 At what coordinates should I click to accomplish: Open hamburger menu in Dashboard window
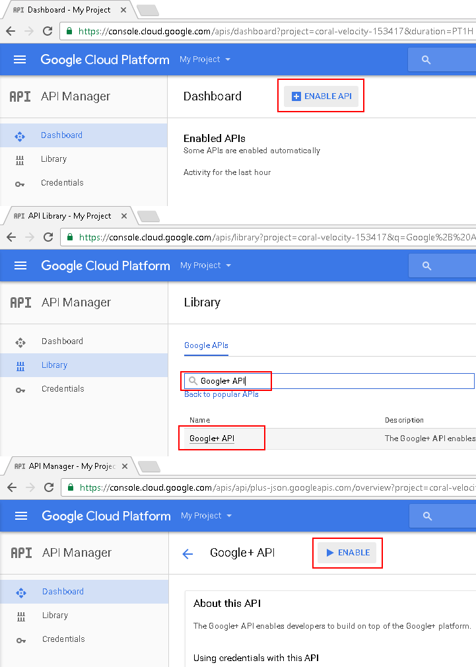[20, 59]
